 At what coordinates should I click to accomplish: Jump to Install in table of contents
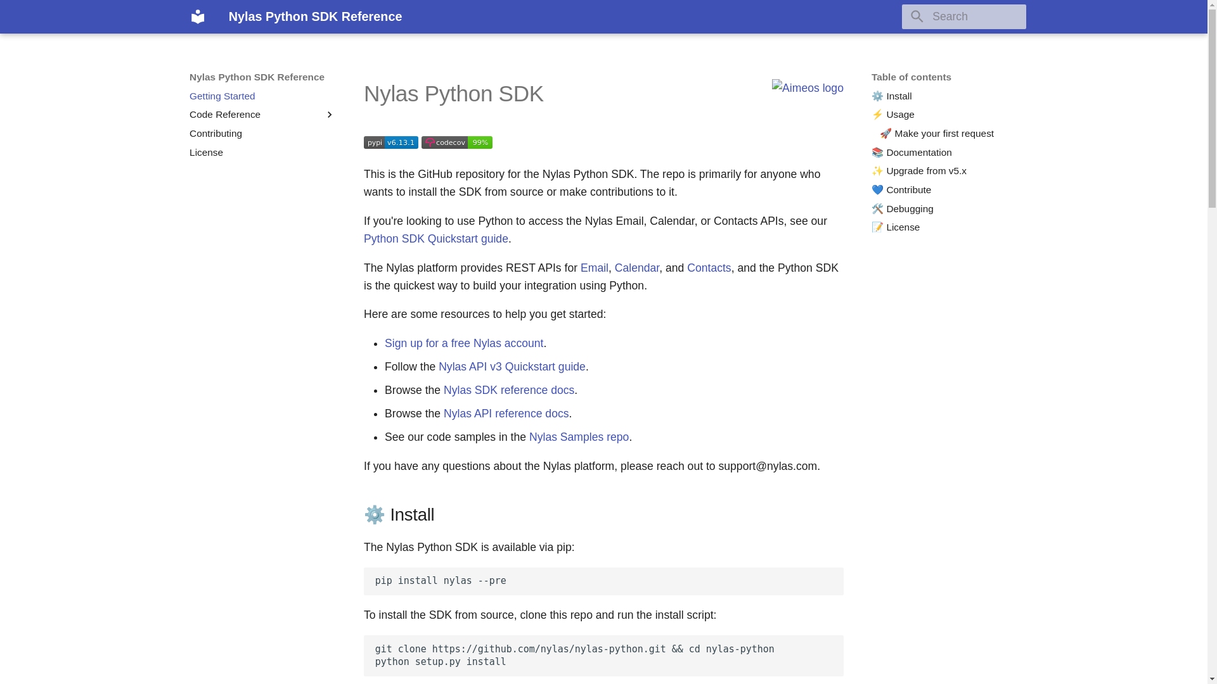click(891, 96)
